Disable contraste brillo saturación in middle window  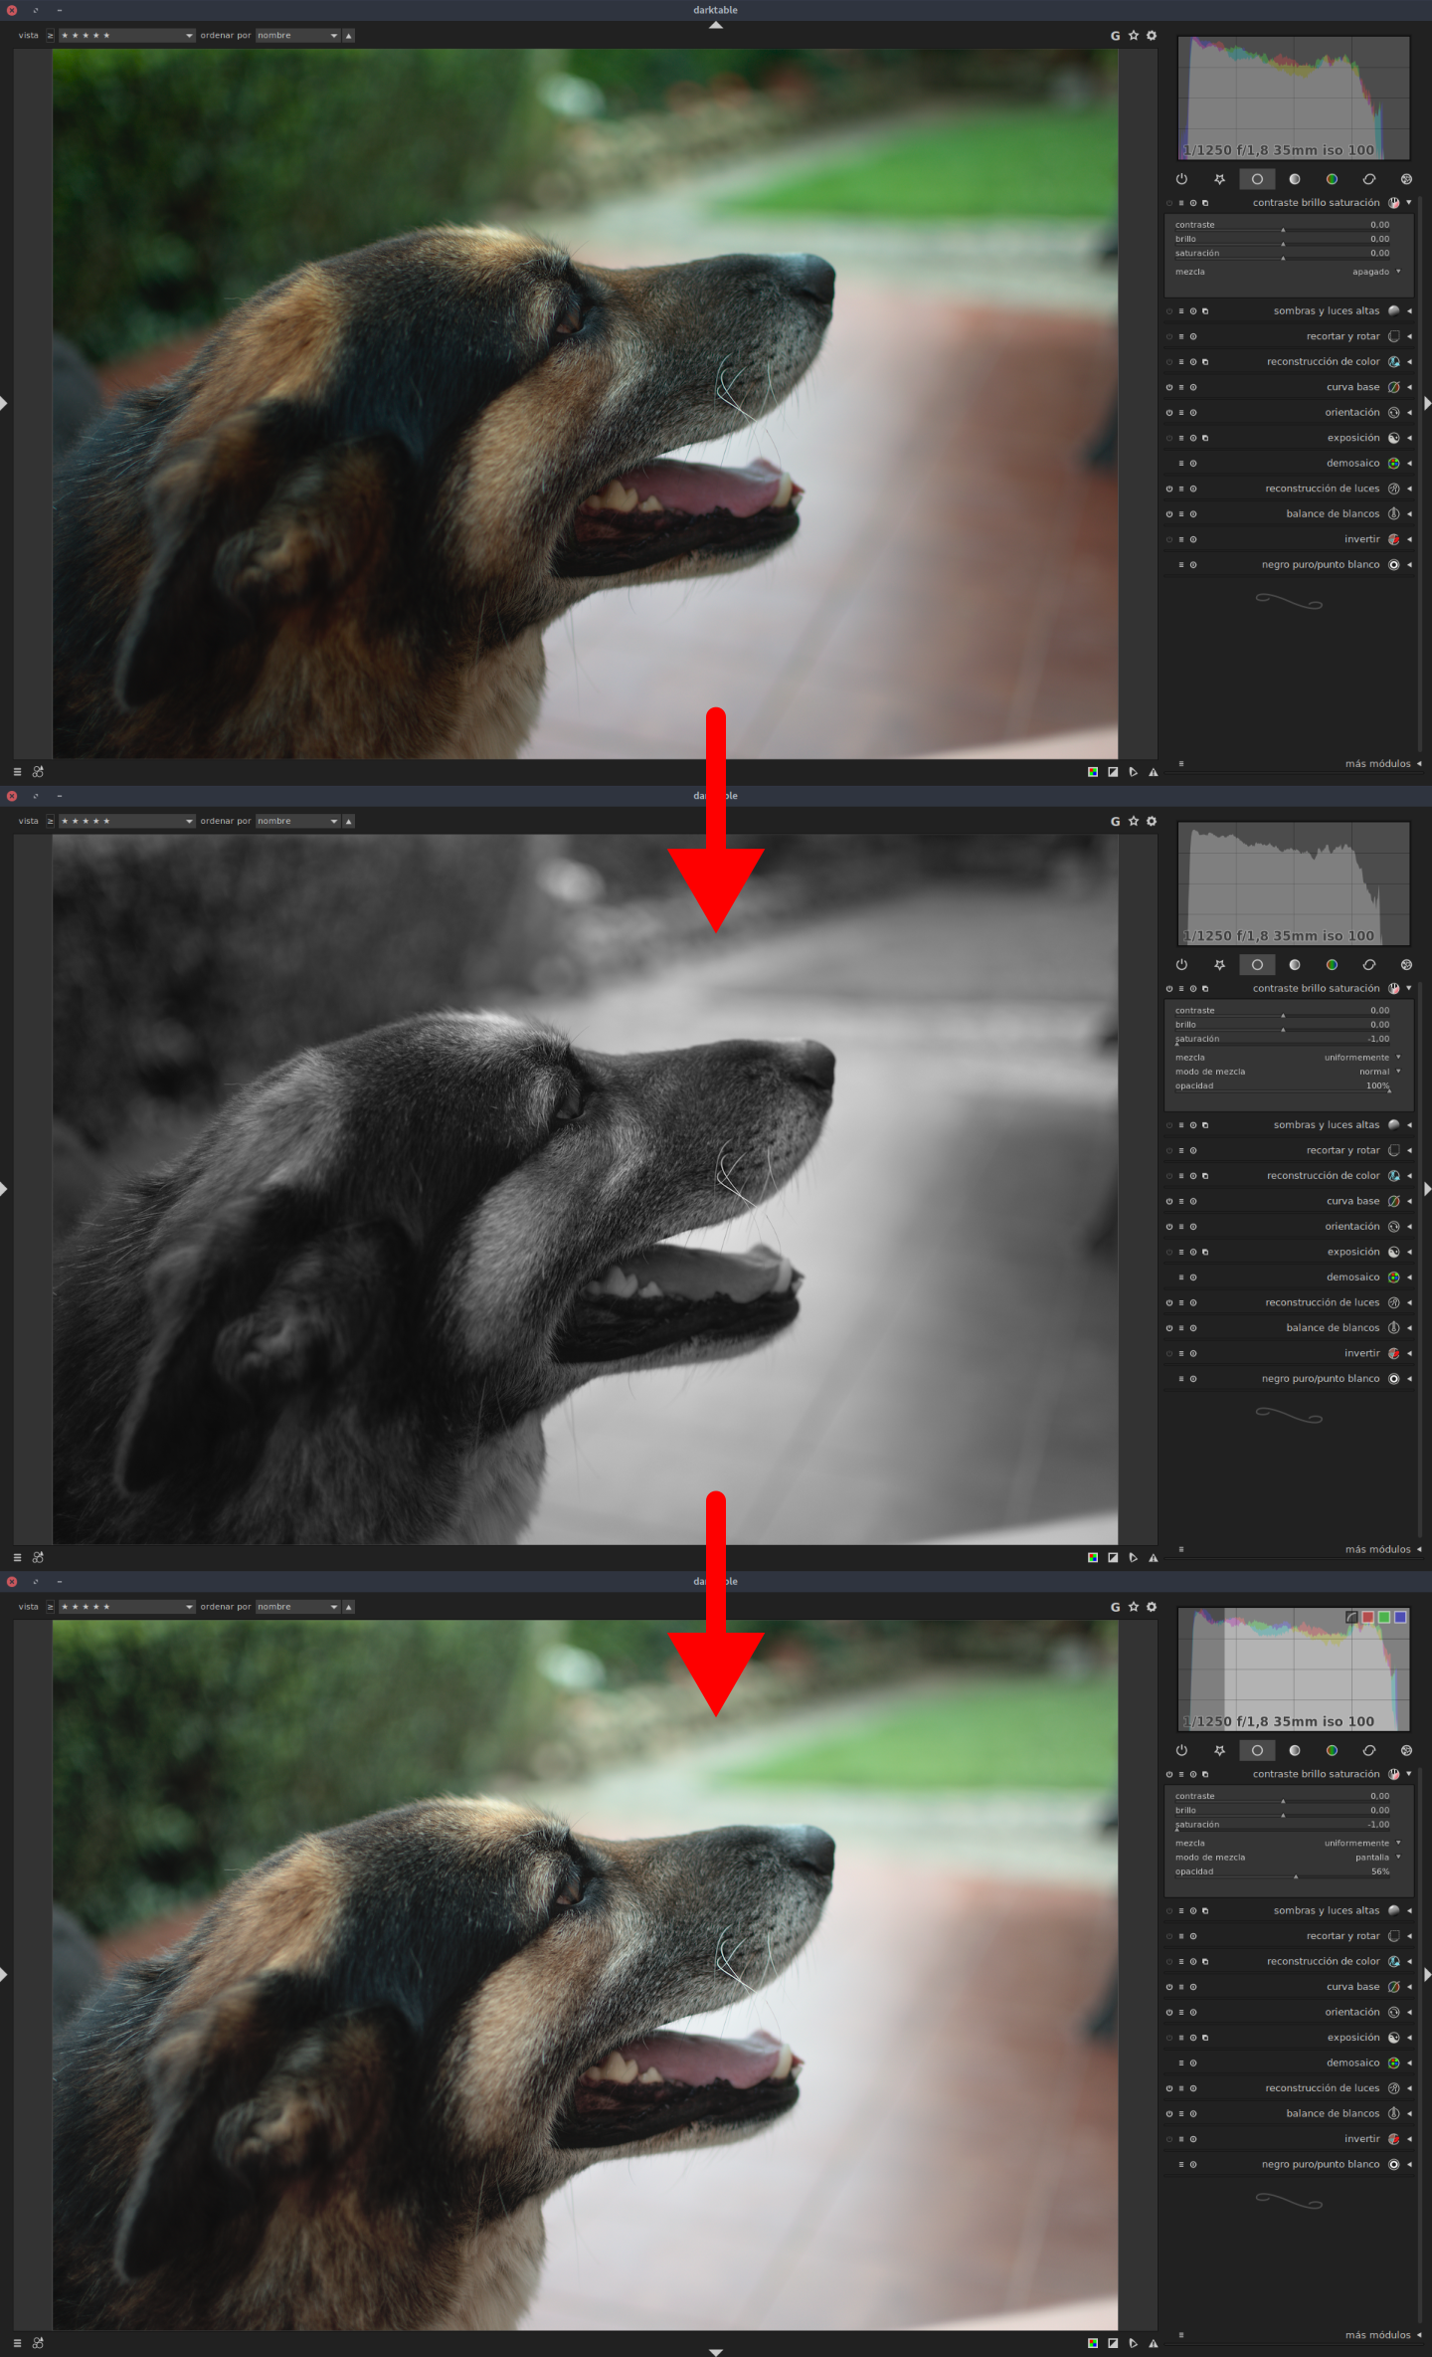(1169, 989)
